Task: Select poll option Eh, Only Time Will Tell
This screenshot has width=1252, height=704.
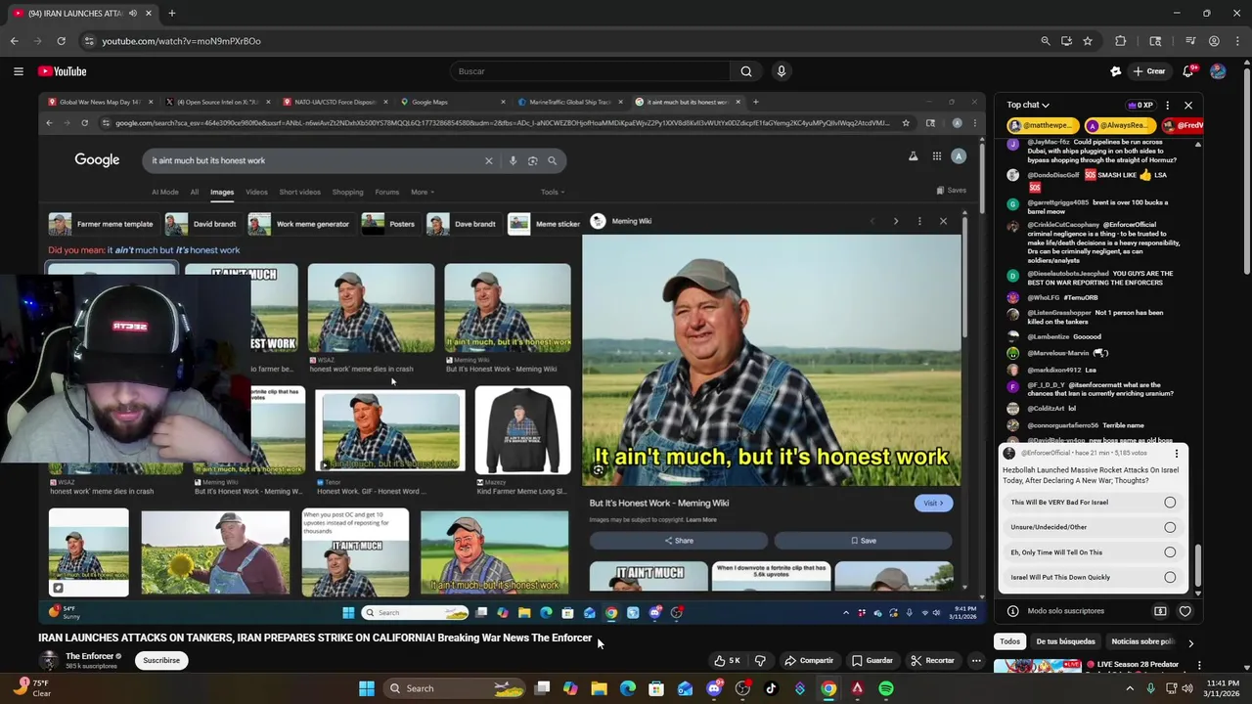Action: [1093, 552]
